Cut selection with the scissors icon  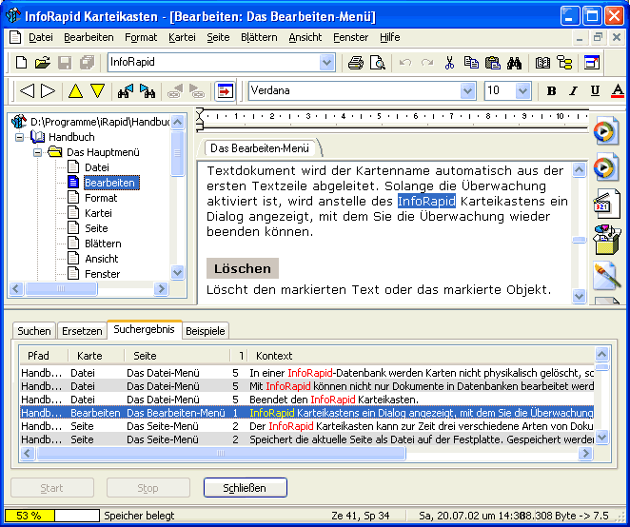449,63
